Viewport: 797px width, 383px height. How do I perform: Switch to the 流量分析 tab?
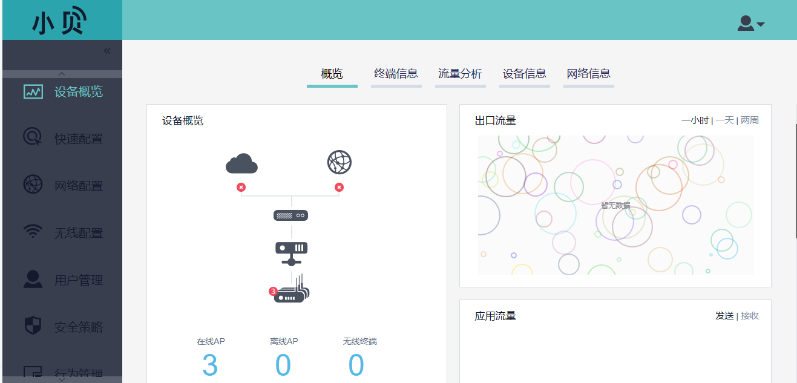coord(460,74)
